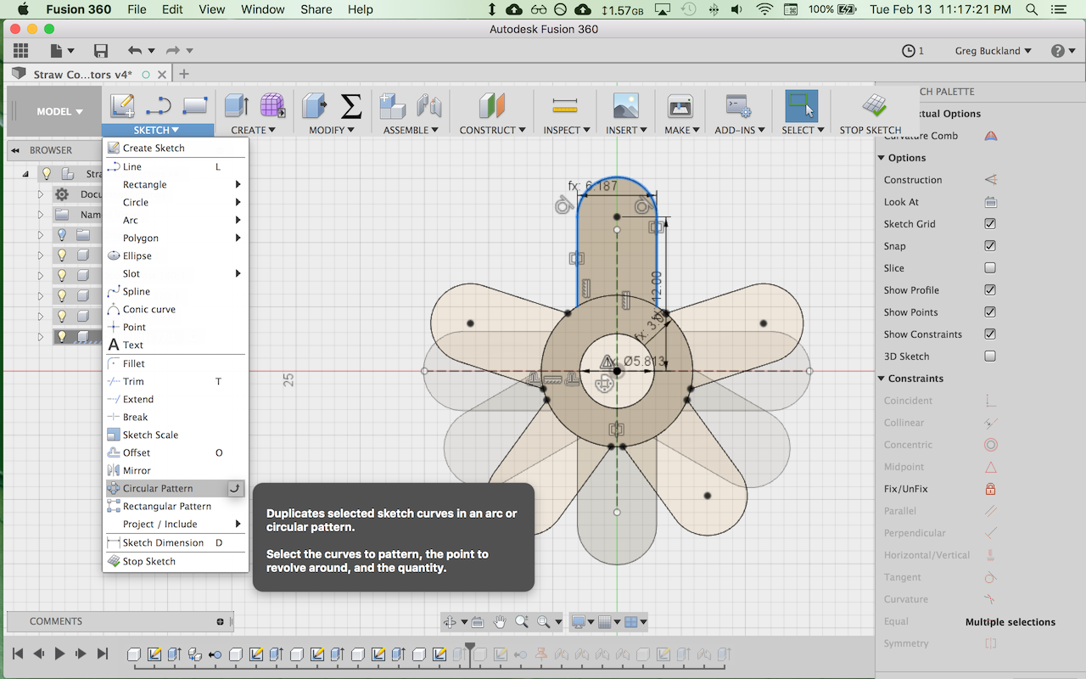Click the timeline Play button
1086x679 pixels.
click(59, 654)
